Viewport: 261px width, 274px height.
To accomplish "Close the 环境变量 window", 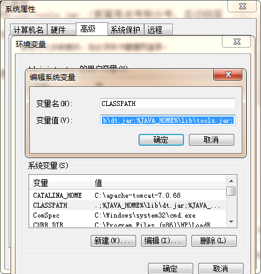I will [x=237, y=42].
